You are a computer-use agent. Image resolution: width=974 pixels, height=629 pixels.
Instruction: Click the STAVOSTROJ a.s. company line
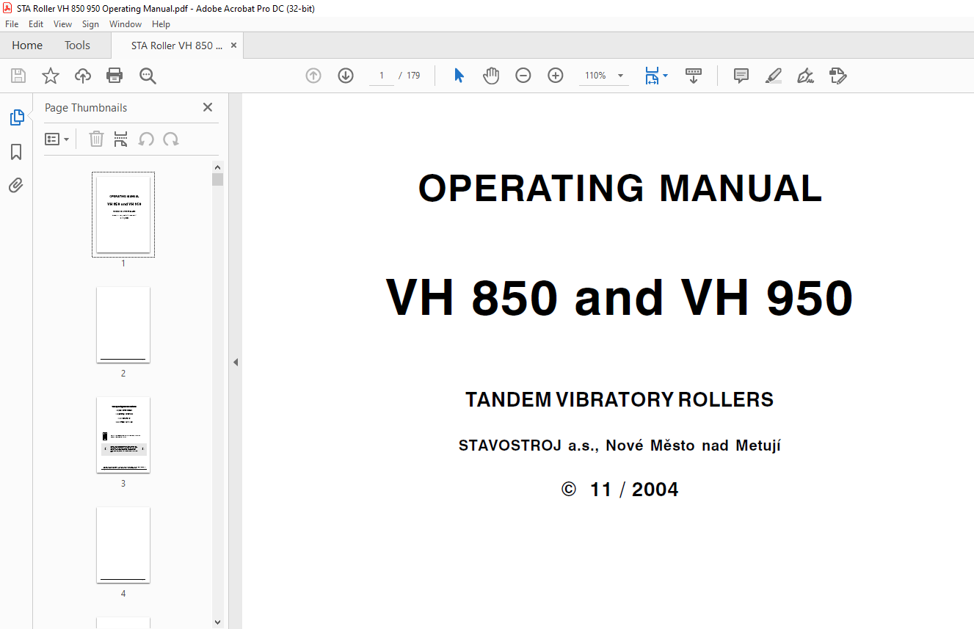(619, 446)
